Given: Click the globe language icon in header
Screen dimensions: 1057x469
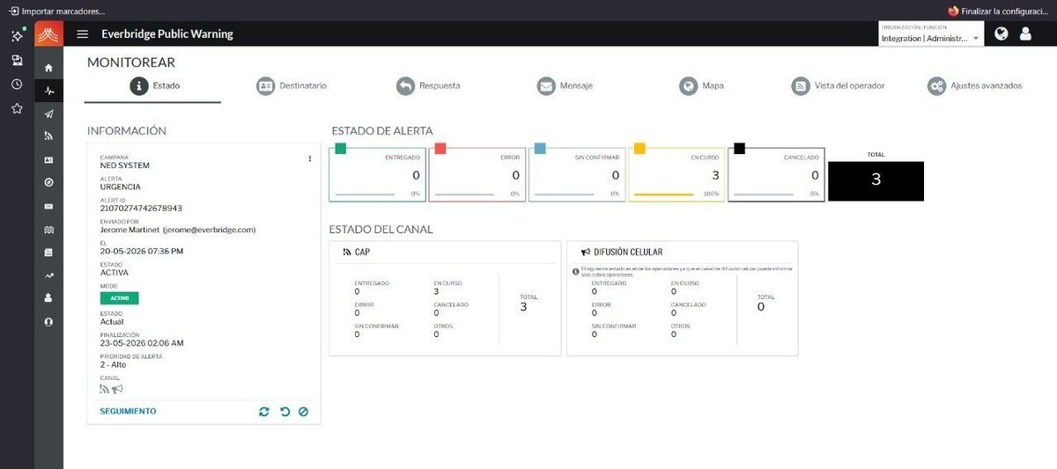Looking at the screenshot, I should point(1002,33).
